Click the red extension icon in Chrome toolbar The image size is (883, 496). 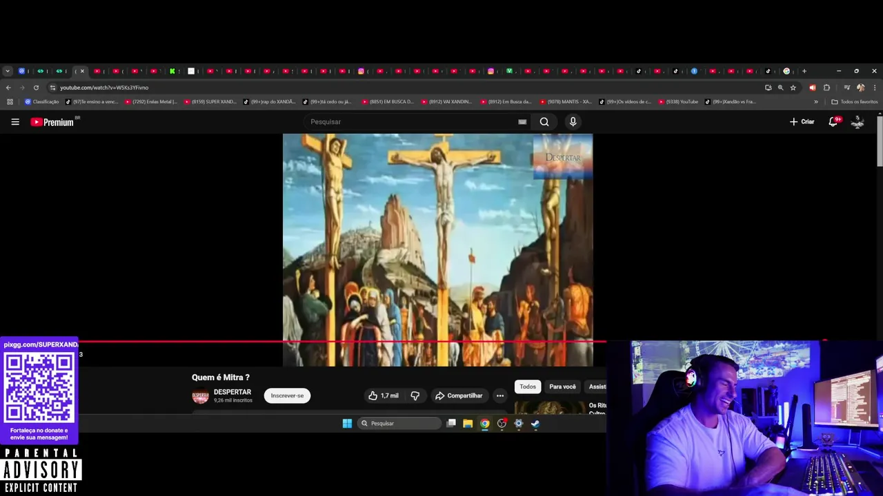click(x=813, y=87)
